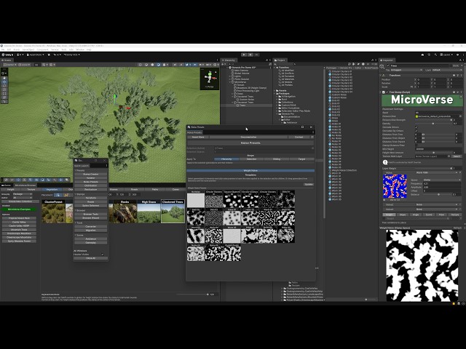
Task: Click the Step frame button
Action: coord(257,55)
